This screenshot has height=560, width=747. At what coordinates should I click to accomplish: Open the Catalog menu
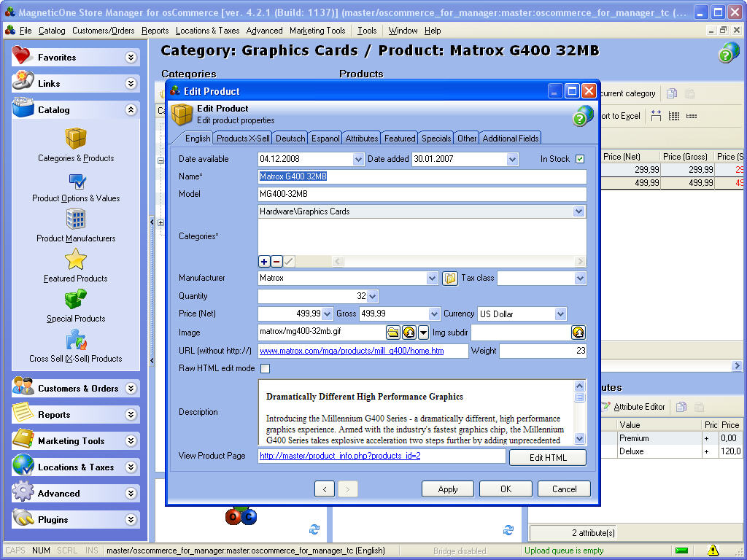pos(52,31)
